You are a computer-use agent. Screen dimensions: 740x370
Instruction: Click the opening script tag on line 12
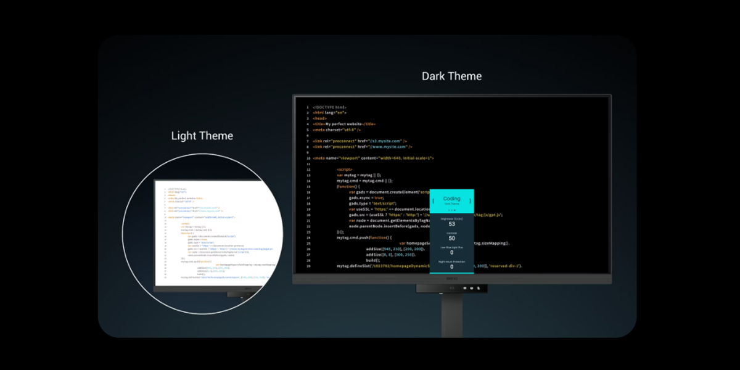[345, 169]
